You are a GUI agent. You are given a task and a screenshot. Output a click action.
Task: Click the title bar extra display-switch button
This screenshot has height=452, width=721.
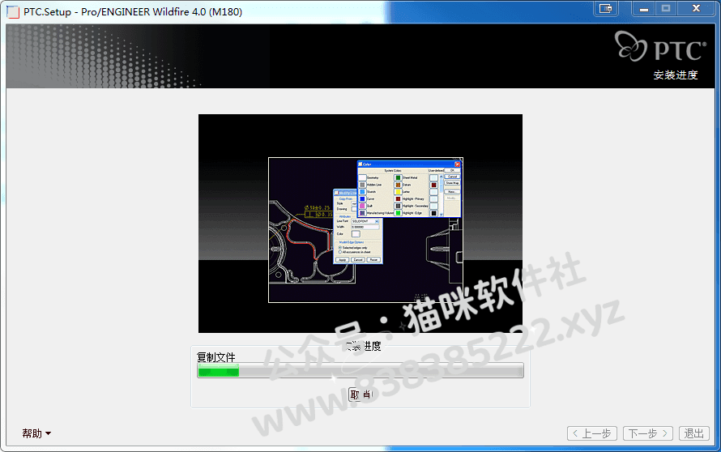tap(606, 8)
